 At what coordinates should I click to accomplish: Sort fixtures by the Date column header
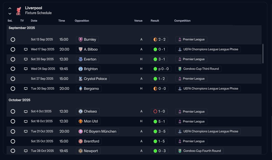(x=34, y=21)
